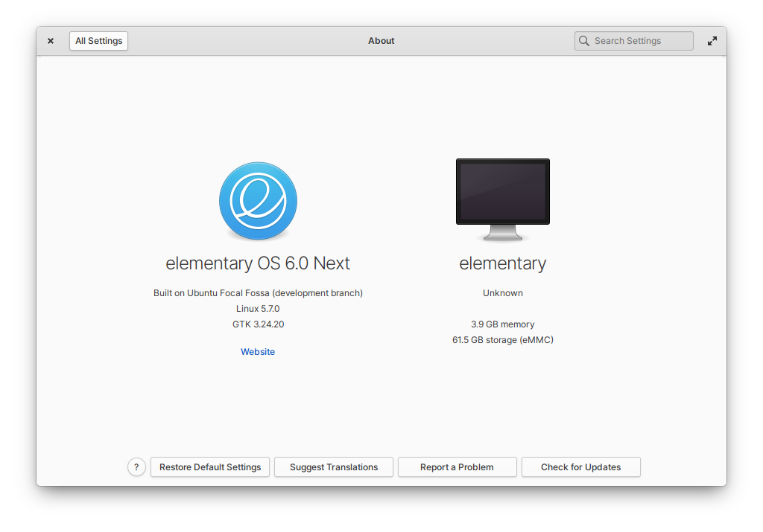The width and height of the screenshot is (763, 532).
Task: Select the elementary device name text
Action: 502,263
